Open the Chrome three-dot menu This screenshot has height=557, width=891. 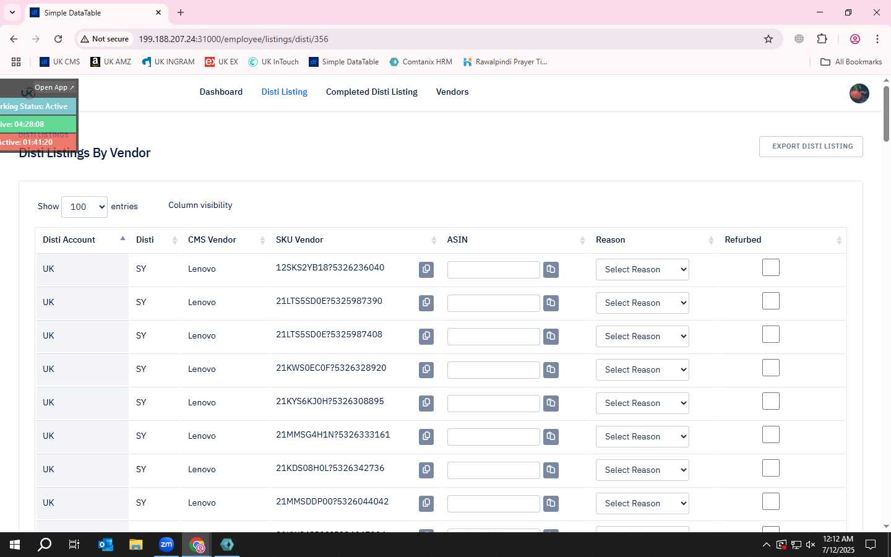tap(877, 39)
